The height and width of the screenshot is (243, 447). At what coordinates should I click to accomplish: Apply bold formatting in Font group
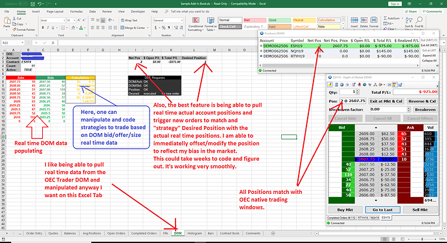click(x=43, y=28)
